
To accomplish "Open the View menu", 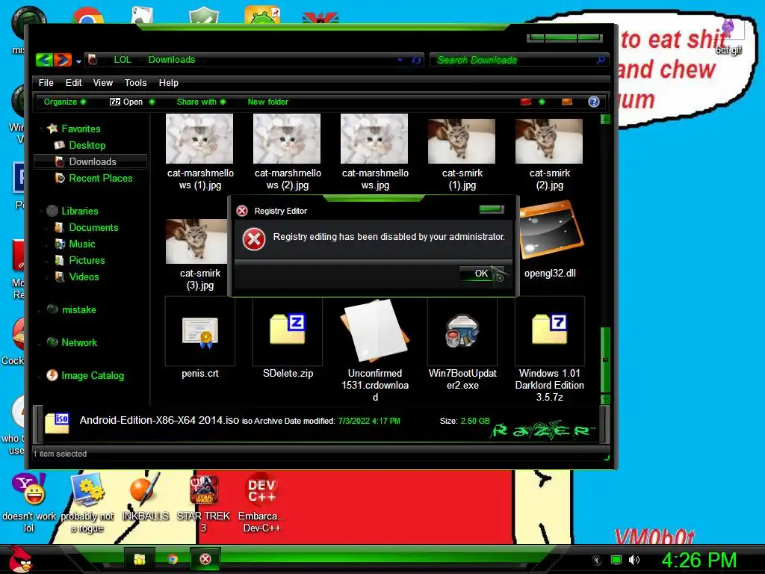I will click(x=103, y=82).
